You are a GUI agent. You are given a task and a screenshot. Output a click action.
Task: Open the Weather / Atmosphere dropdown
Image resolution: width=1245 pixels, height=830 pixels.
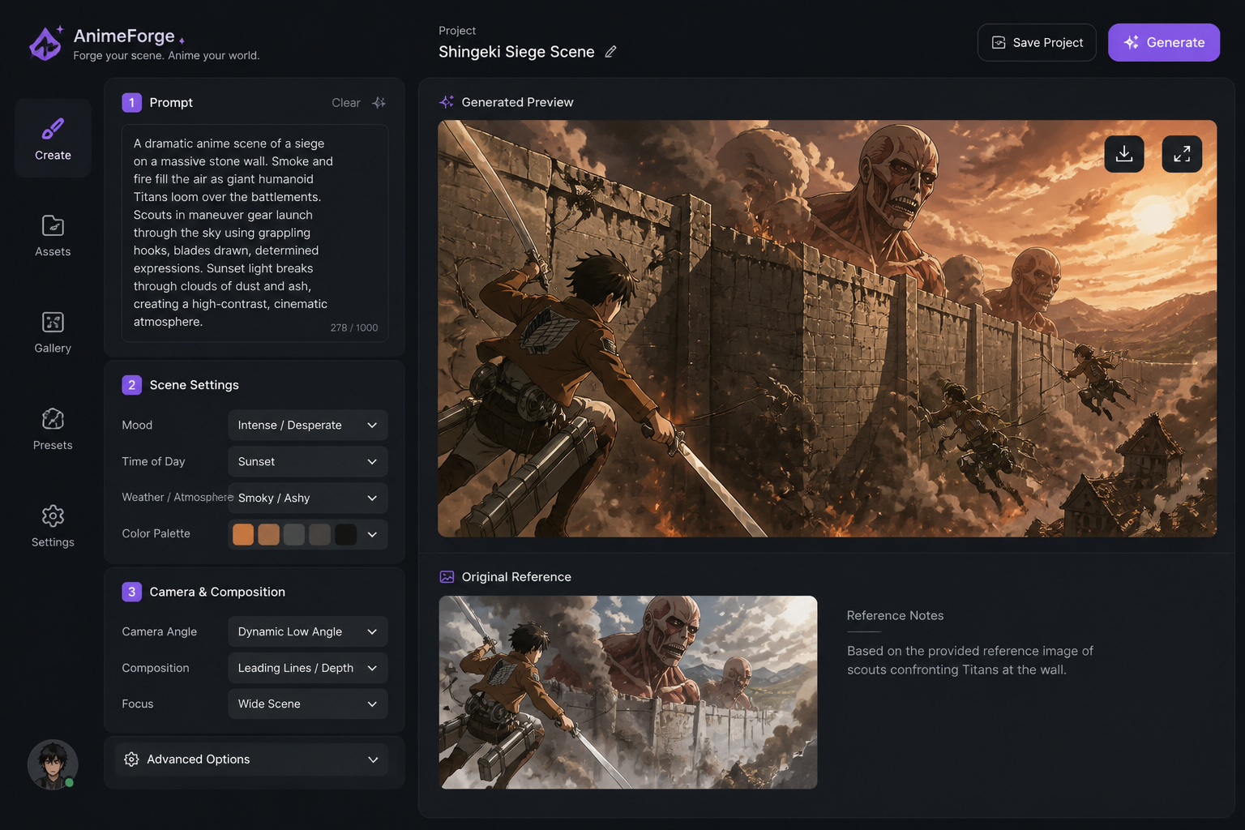pyautogui.click(x=308, y=498)
